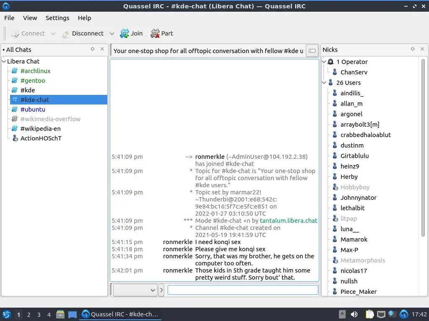Click the #gentoo channel icon
Image resolution: width=429 pixels, height=321 pixels.
click(15, 81)
